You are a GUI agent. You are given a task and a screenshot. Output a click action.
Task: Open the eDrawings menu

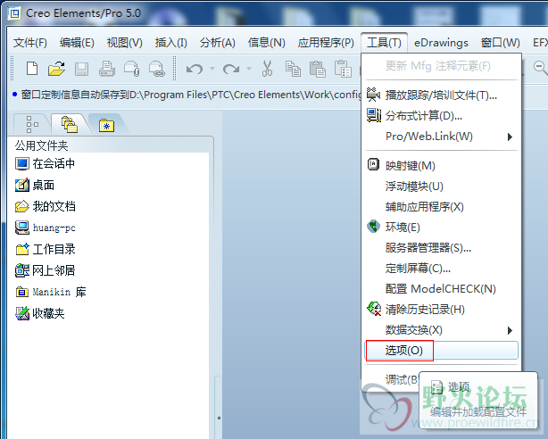pyautogui.click(x=441, y=43)
